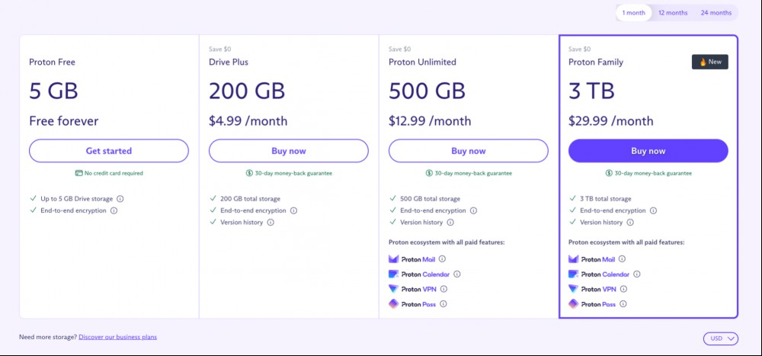Image resolution: width=762 pixels, height=356 pixels.
Task: Open info icon beside Up to 5 GB Drive storage
Action: tap(120, 199)
